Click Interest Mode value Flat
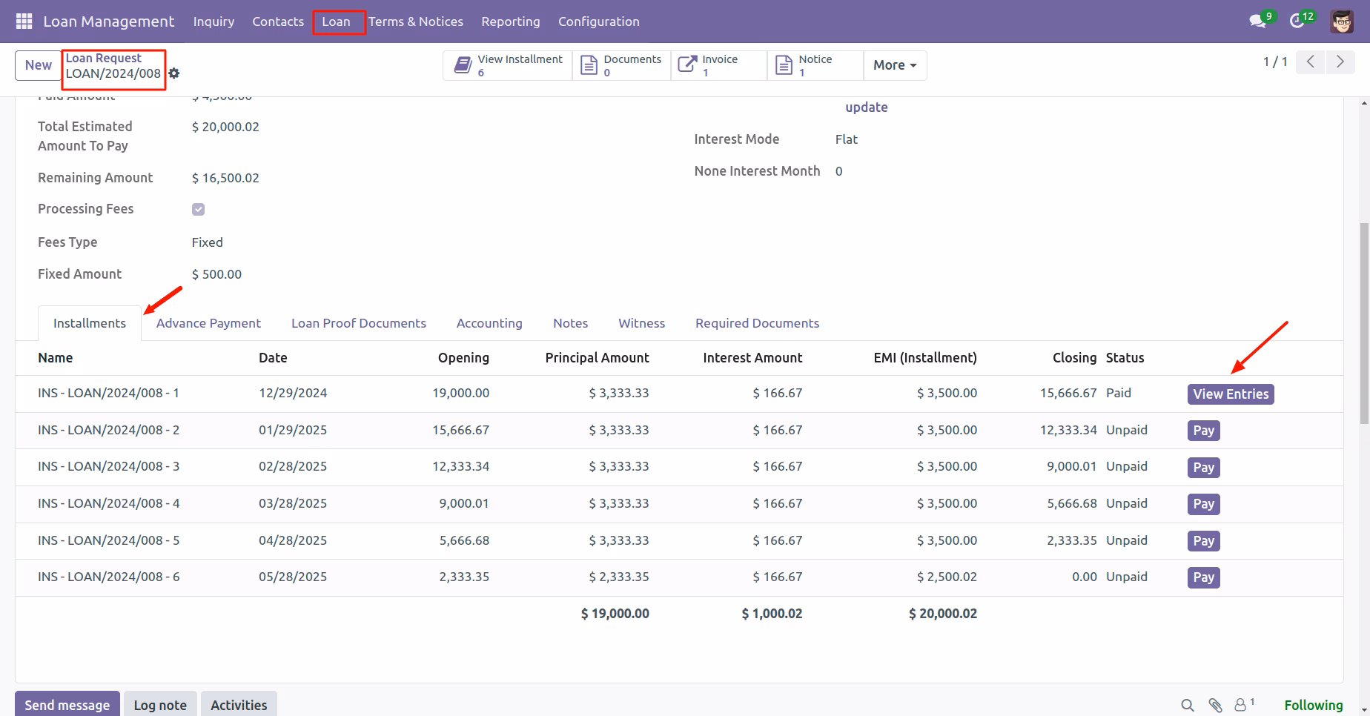1370x716 pixels. coord(846,139)
